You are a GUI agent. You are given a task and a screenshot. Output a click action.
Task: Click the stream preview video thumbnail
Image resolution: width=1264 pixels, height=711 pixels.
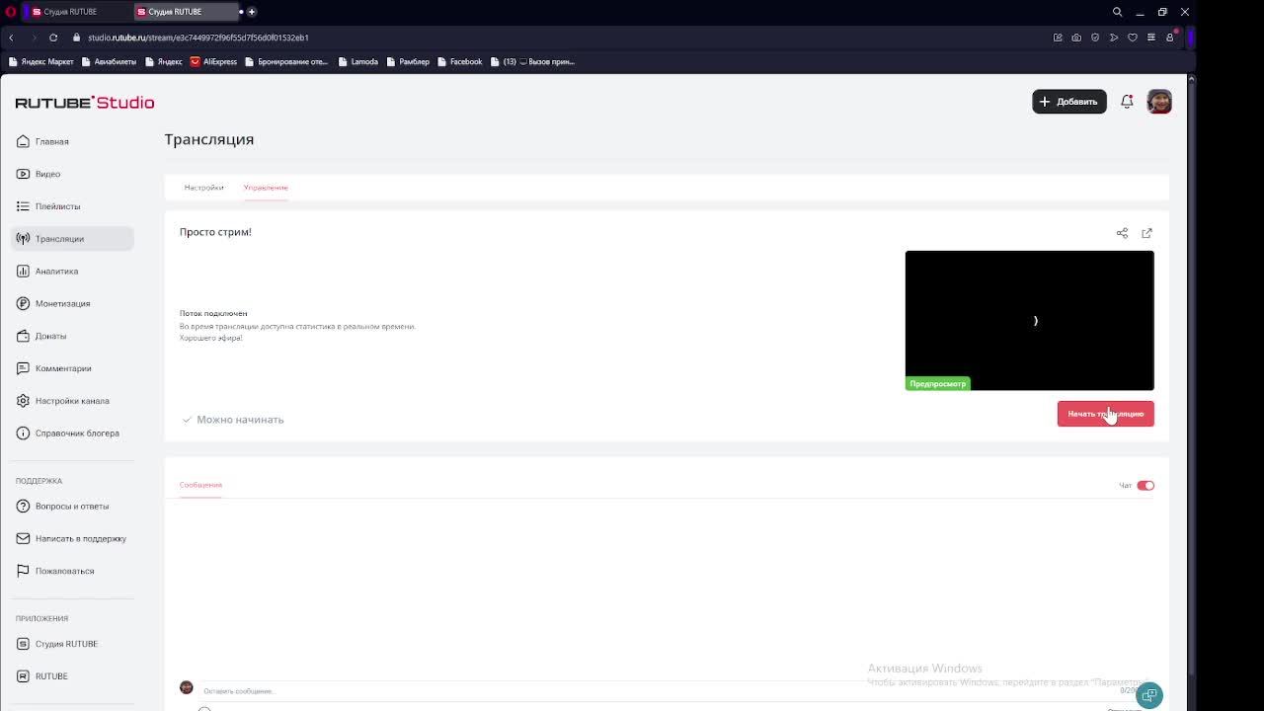1029,321
